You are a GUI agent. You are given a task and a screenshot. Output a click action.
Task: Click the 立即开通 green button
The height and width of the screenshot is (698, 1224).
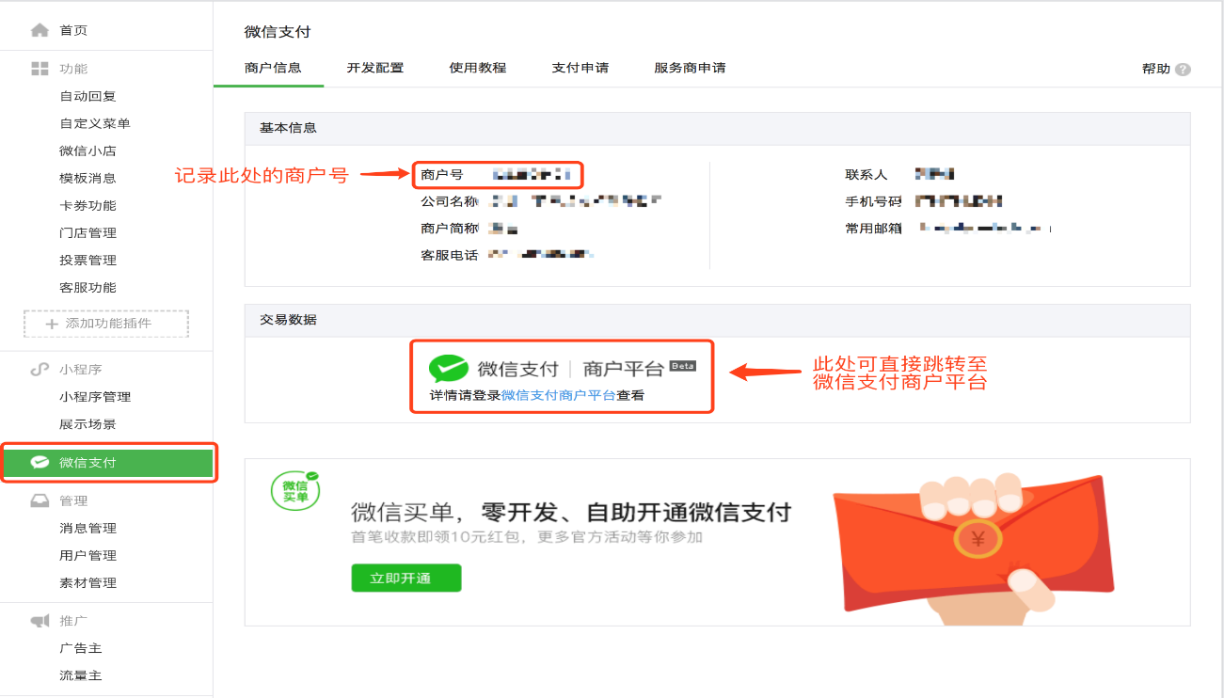point(406,578)
